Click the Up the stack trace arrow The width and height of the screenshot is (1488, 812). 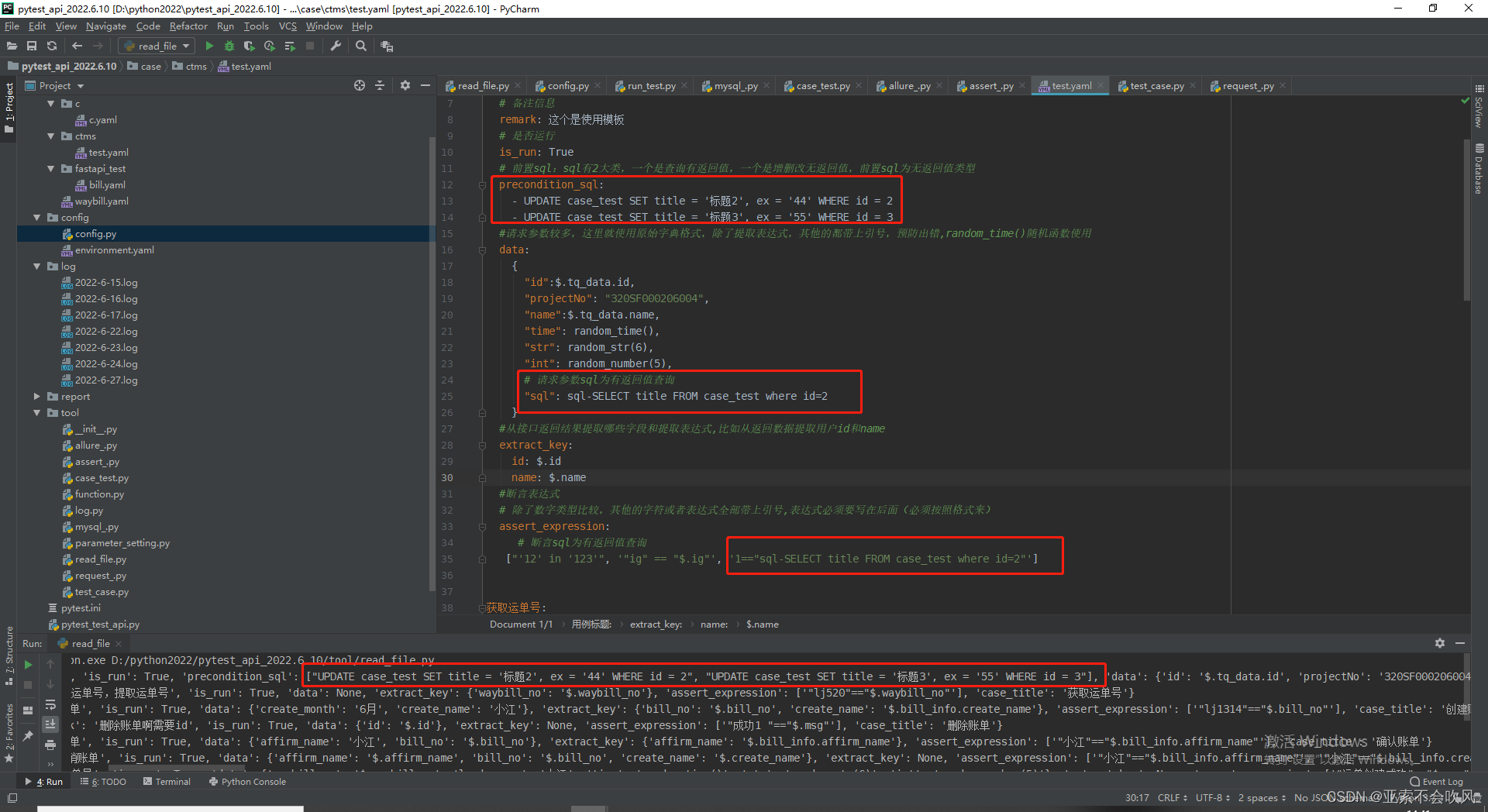pyautogui.click(x=50, y=664)
